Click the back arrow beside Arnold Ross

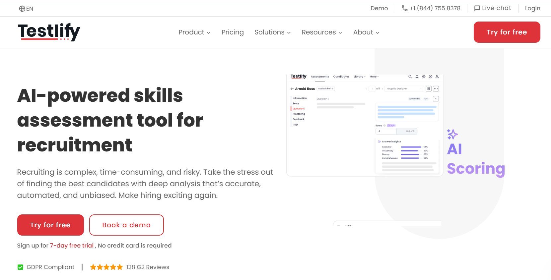coord(292,89)
